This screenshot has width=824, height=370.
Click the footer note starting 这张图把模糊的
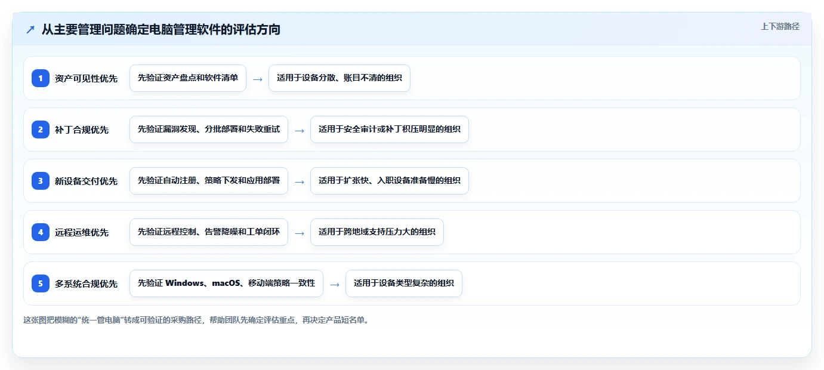tap(197, 320)
